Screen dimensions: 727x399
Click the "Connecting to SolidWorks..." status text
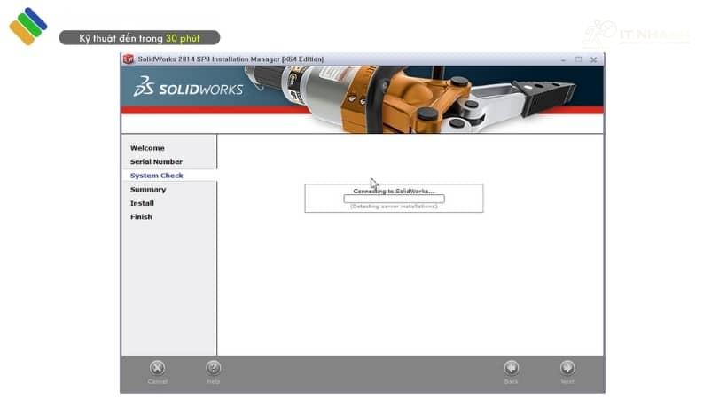394,191
